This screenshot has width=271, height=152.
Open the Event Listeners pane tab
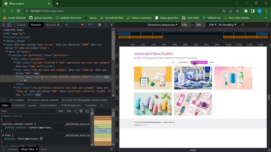(49, 105)
